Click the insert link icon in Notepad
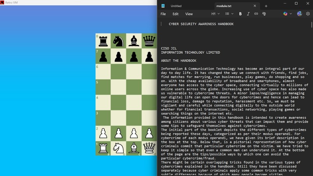The image size is (313, 176). click(x=256, y=14)
